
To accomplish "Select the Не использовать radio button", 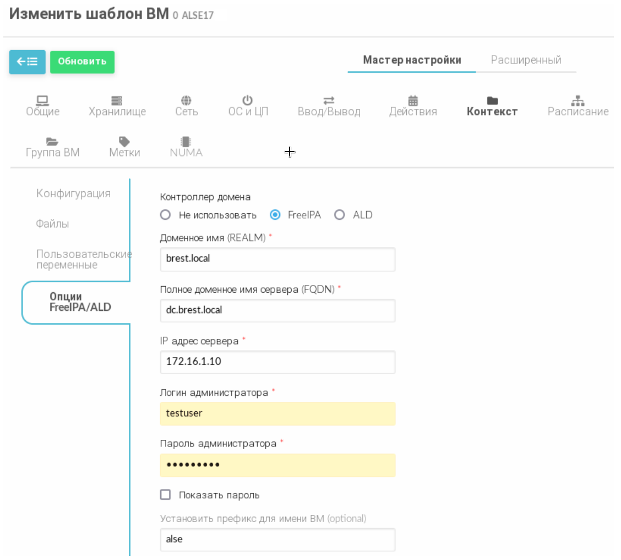I will (x=165, y=215).
